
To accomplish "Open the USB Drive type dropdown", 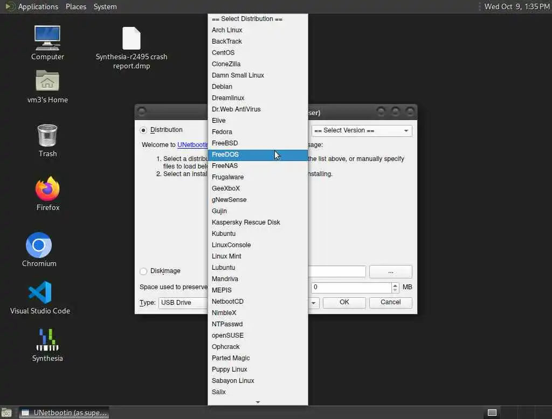I will (x=183, y=303).
